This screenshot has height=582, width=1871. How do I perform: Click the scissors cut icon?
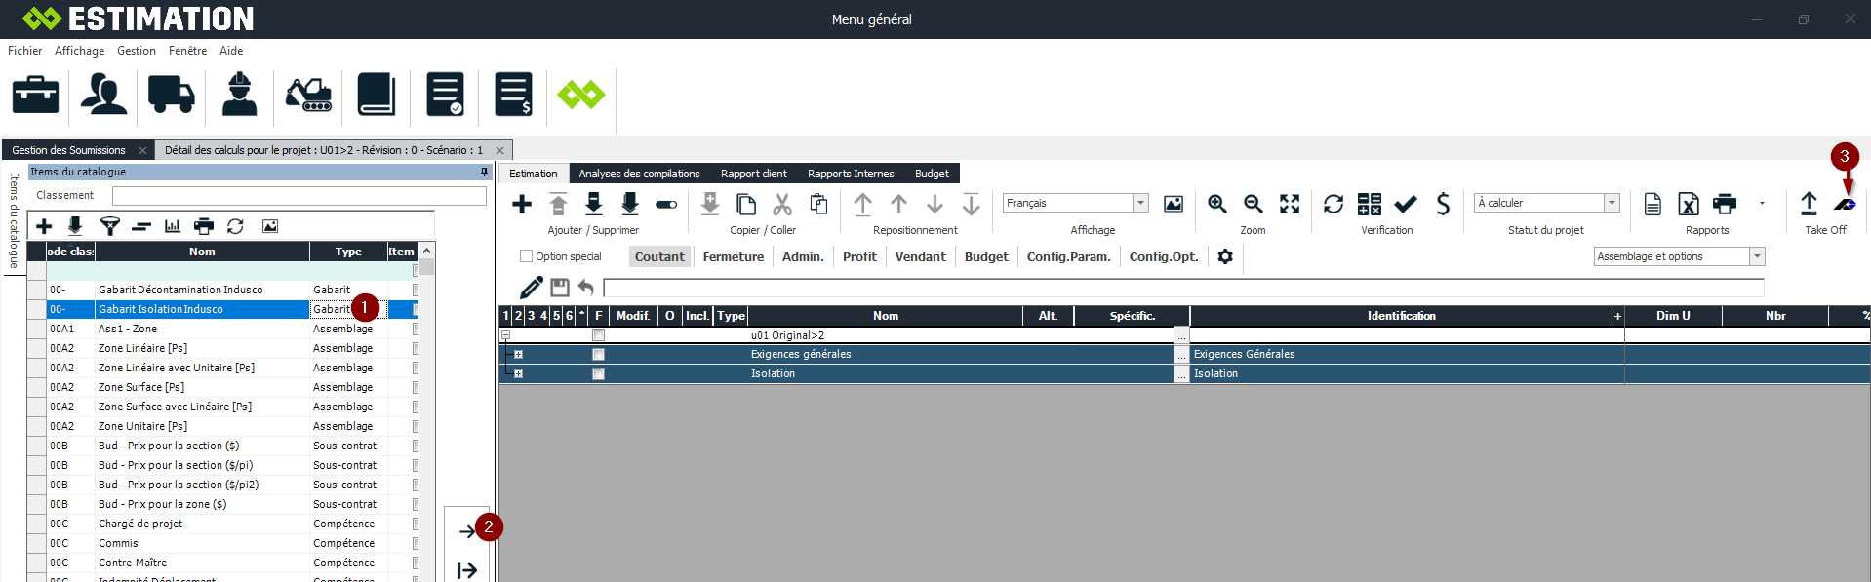[x=782, y=204]
